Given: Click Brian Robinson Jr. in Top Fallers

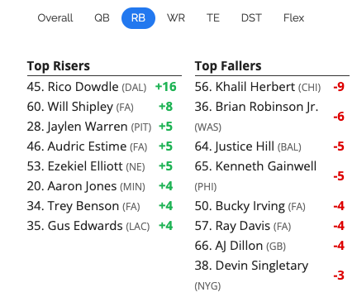Looking at the screenshot, I should [x=267, y=107].
